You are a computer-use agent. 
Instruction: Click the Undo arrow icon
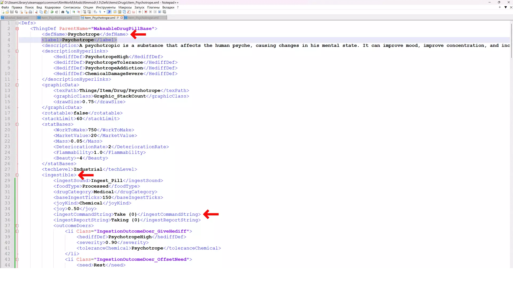(x=52, y=12)
